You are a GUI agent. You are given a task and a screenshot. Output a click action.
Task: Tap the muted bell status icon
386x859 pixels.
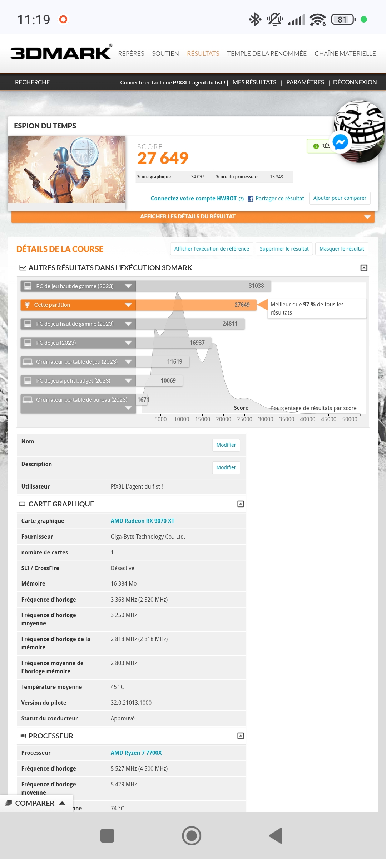274,19
